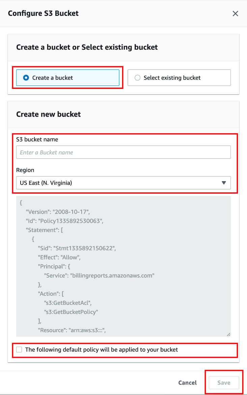
Task: Close the Configure S3 Bucket dialog
Action: coord(235,14)
